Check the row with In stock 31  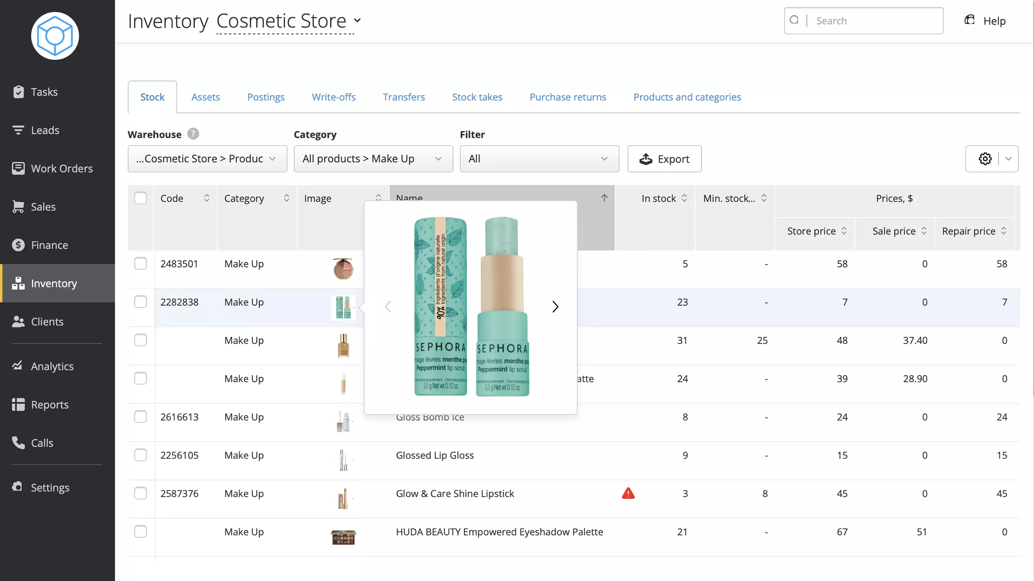tap(141, 340)
